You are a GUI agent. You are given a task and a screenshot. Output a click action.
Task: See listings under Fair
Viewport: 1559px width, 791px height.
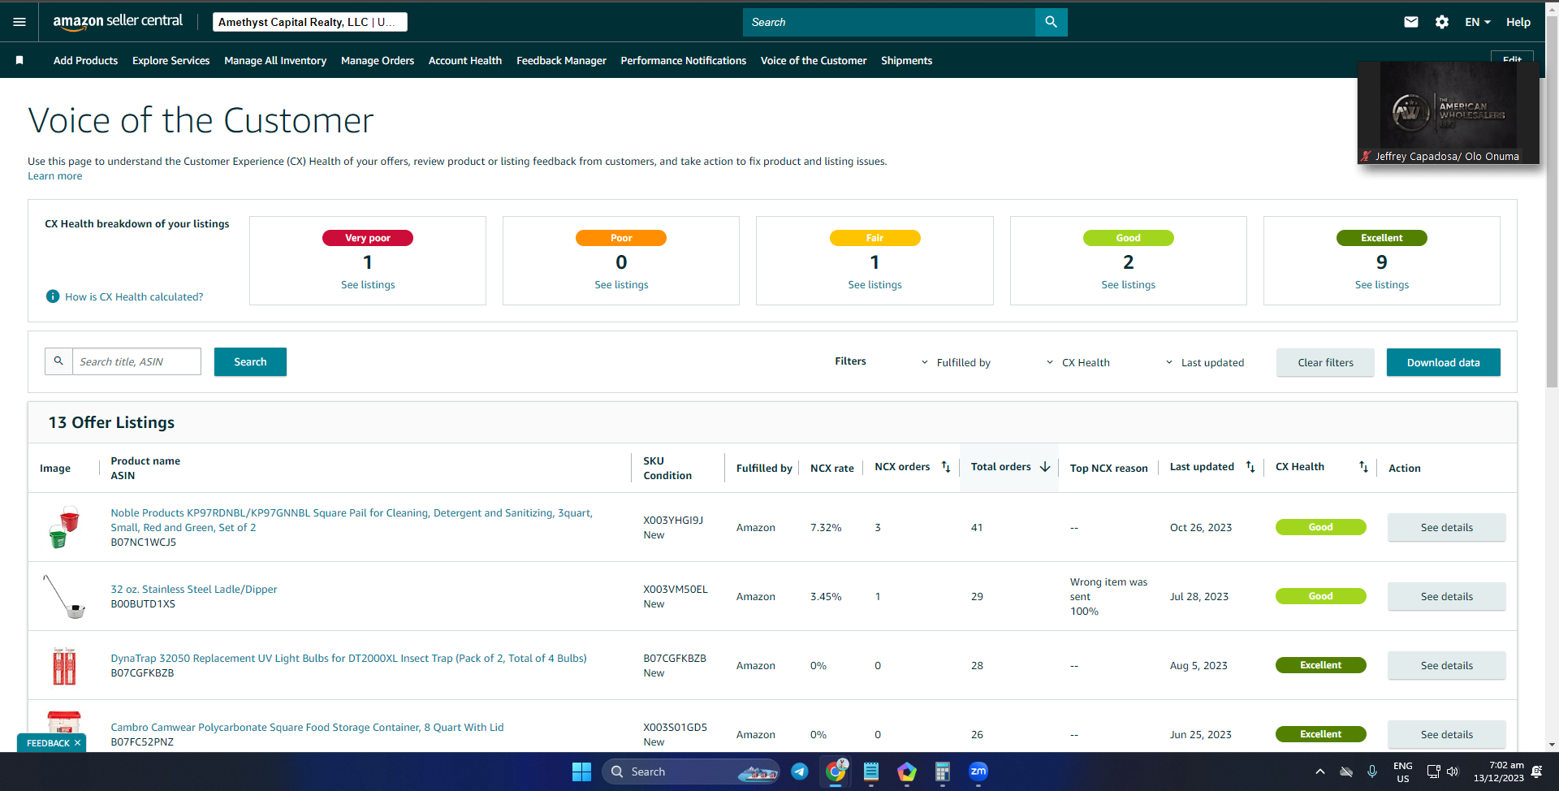click(x=875, y=285)
